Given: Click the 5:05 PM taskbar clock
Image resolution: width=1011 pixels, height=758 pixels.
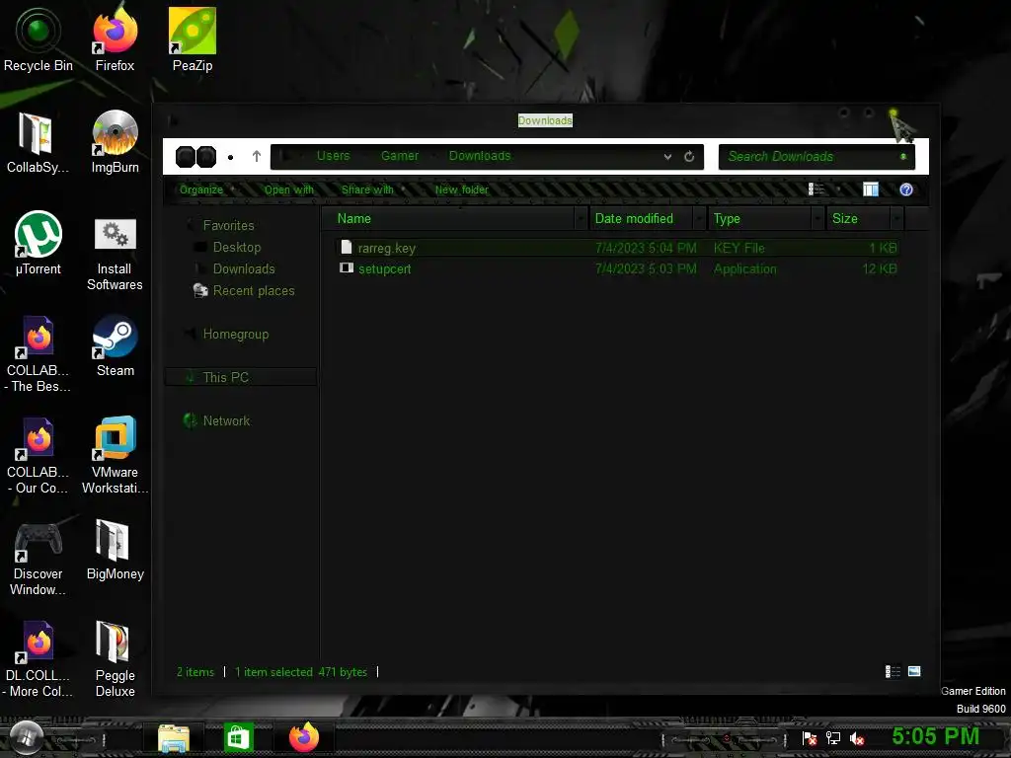Looking at the screenshot, I should click(x=936, y=736).
